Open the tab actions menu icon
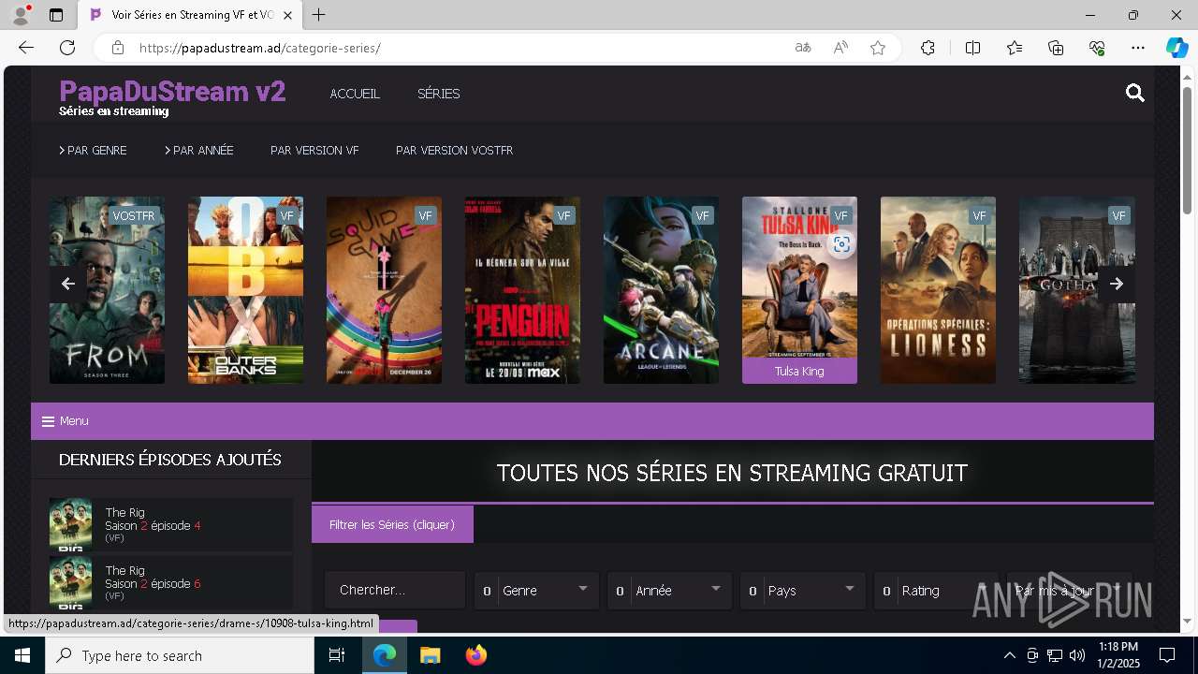The height and width of the screenshot is (674, 1198). [56, 15]
